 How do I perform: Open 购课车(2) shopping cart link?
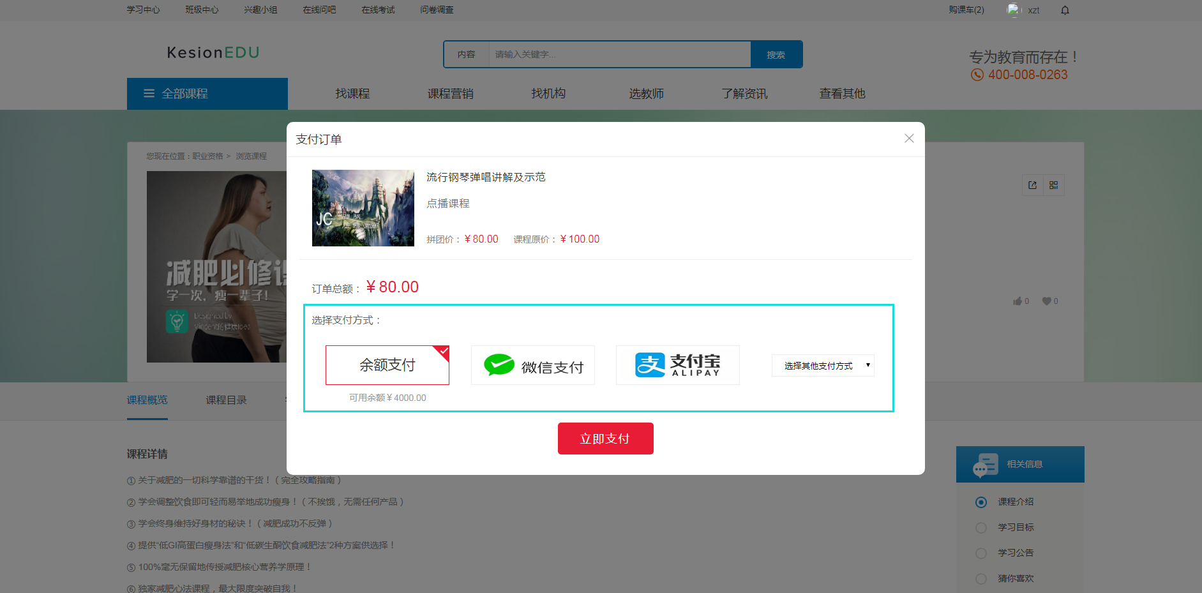point(966,10)
